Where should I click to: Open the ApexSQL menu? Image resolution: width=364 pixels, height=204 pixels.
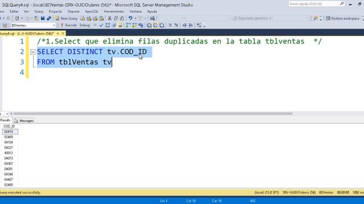click(92, 11)
